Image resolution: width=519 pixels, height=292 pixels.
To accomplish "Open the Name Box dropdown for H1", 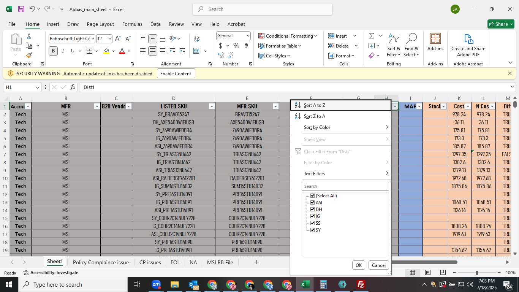I will 37,87.
